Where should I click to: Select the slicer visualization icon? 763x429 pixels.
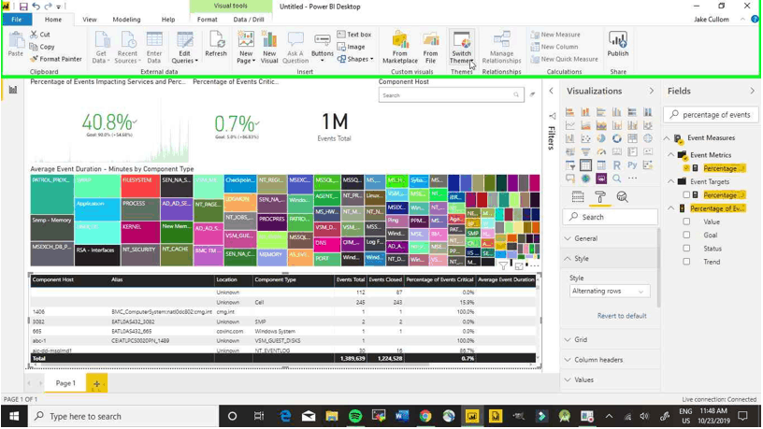tap(569, 164)
